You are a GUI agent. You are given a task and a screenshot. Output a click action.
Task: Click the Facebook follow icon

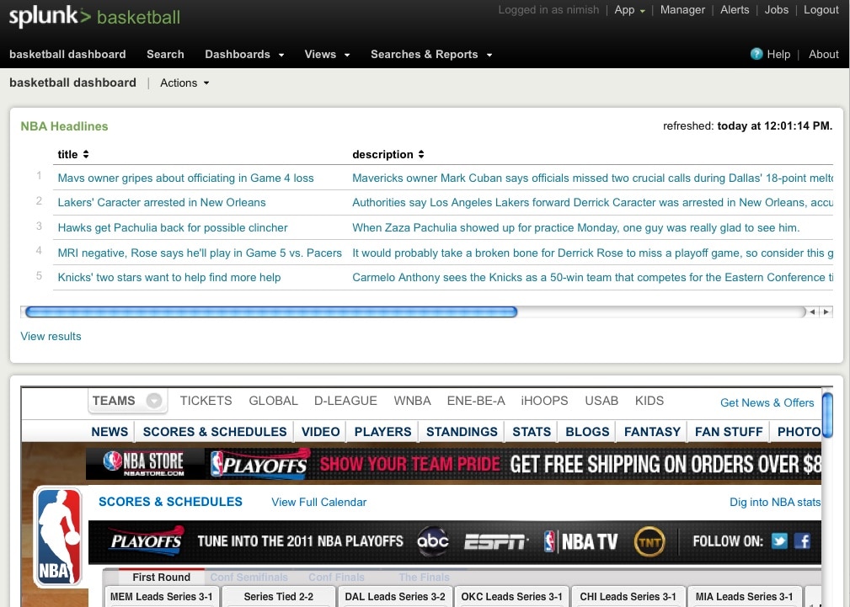pos(802,541)
